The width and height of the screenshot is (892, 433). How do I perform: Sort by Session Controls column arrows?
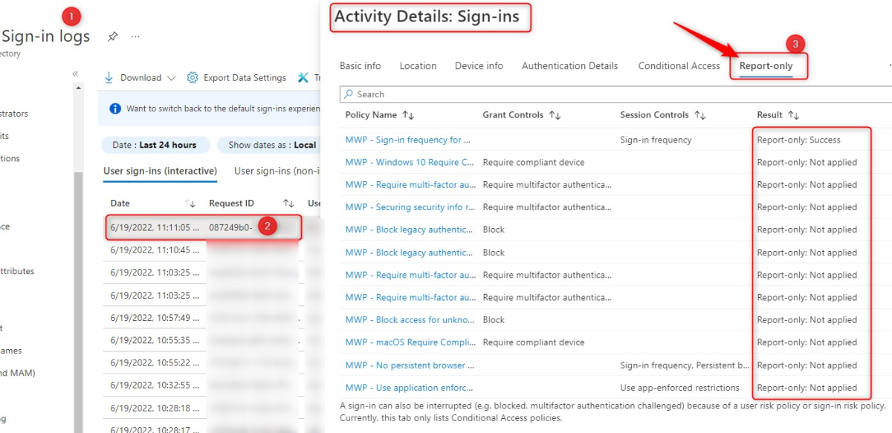pos(699,115)
